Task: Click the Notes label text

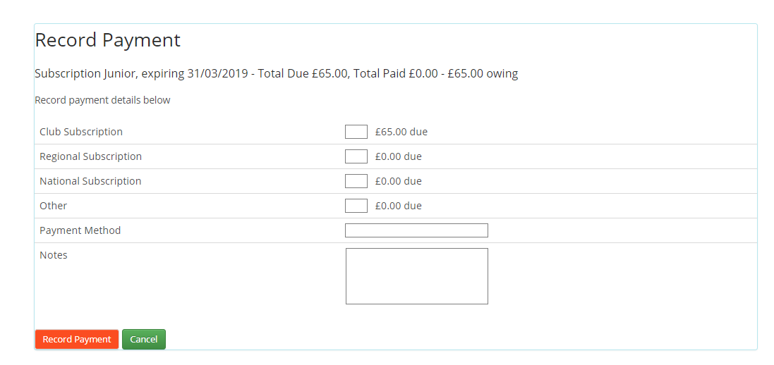Action: pos(54,255)
